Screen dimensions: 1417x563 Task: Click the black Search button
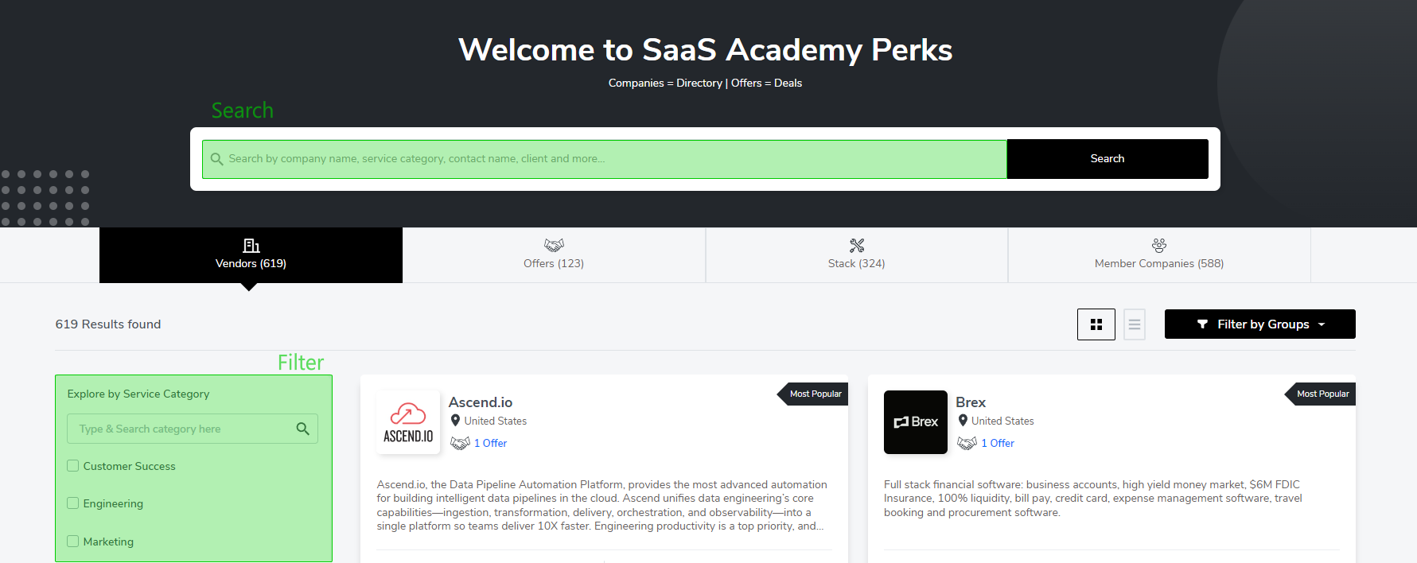[x=1108, y=159]
